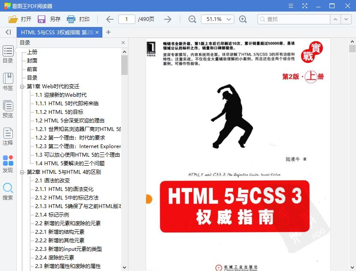Open the 搜索 search panel

[x=8, y=191]
